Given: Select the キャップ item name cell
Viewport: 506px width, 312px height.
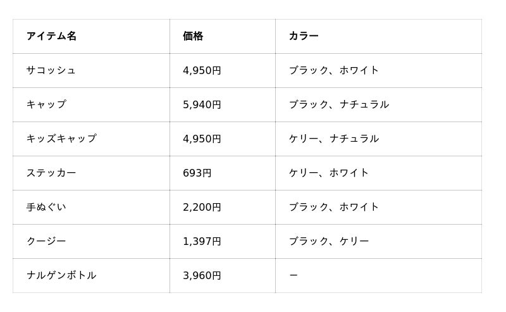Looking at the screenshot, I should (x=46, y=104).
